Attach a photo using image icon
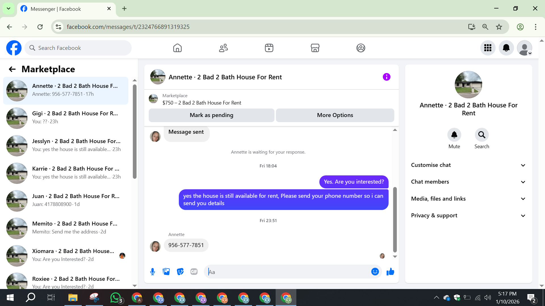 tap(166, 272)
